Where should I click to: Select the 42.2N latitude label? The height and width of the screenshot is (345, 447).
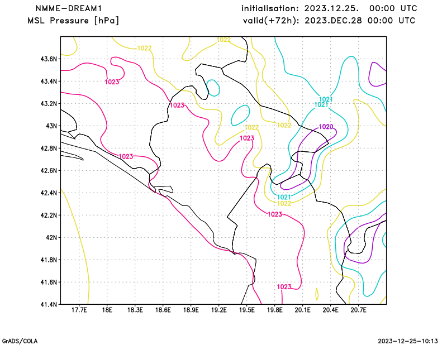[x=49, y=215]
